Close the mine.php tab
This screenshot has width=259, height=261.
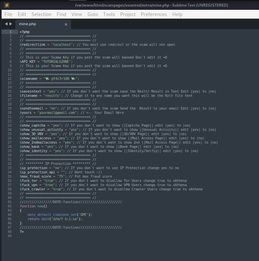[66, 24]
